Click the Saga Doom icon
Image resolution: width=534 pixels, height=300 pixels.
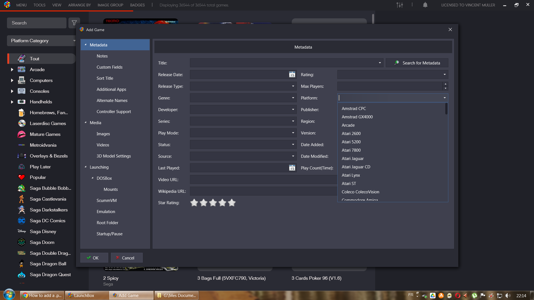[x=22, y=242]
